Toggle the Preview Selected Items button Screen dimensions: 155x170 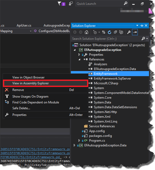135,32
